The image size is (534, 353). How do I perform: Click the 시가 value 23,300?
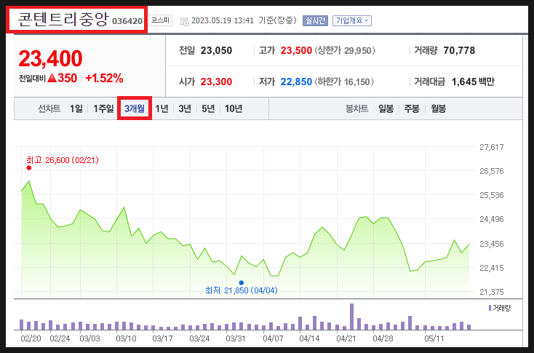point(216,82)
